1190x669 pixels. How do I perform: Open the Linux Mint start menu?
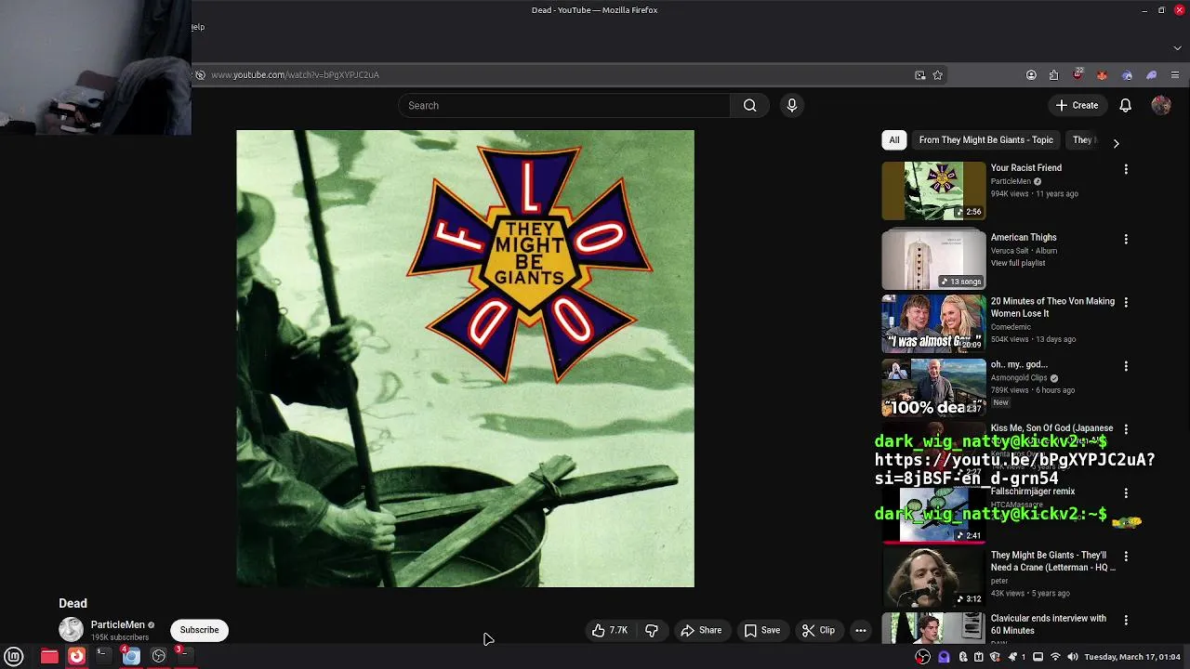pyautogui.click(x=14, y=657)
